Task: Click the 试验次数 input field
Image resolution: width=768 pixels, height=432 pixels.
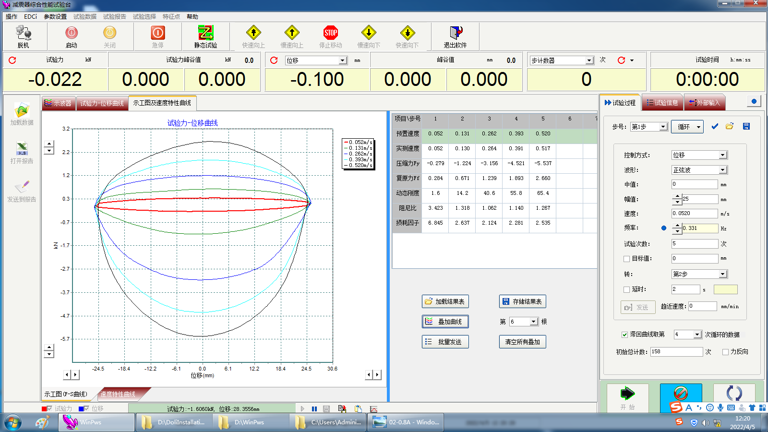Action: pyautogui.click(x=694, y=244)
